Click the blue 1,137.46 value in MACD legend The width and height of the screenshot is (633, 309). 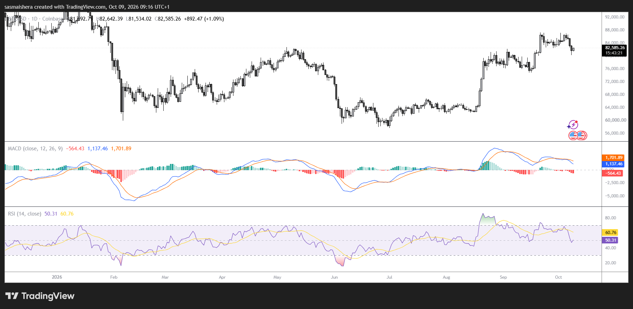pos(97,149)
